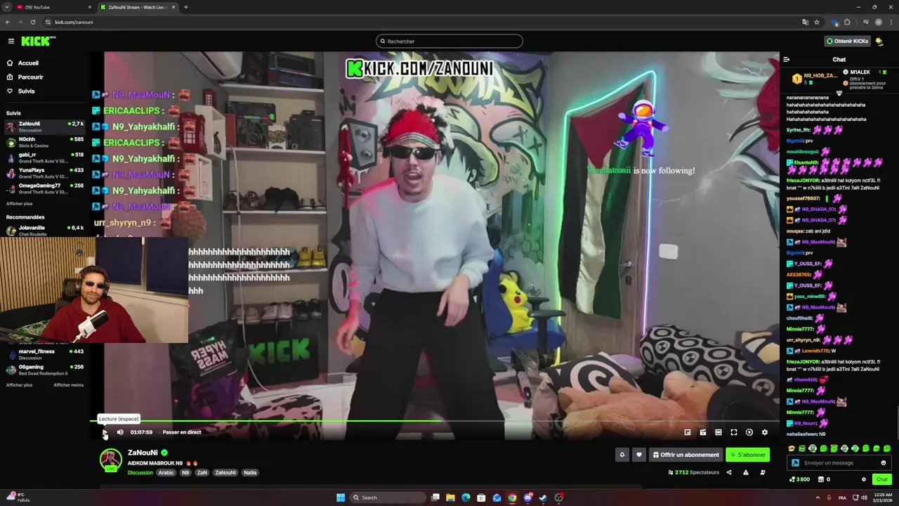Click the Discussion category link

(x=140, y=473)
